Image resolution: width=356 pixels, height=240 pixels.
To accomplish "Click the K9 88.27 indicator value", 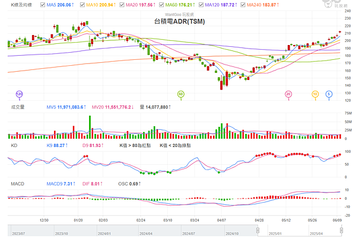I will [57, 145].
